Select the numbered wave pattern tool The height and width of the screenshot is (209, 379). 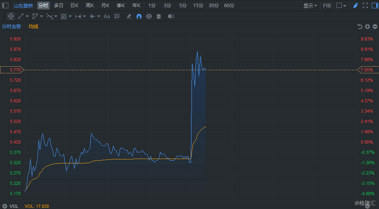(x=50, y=16)
